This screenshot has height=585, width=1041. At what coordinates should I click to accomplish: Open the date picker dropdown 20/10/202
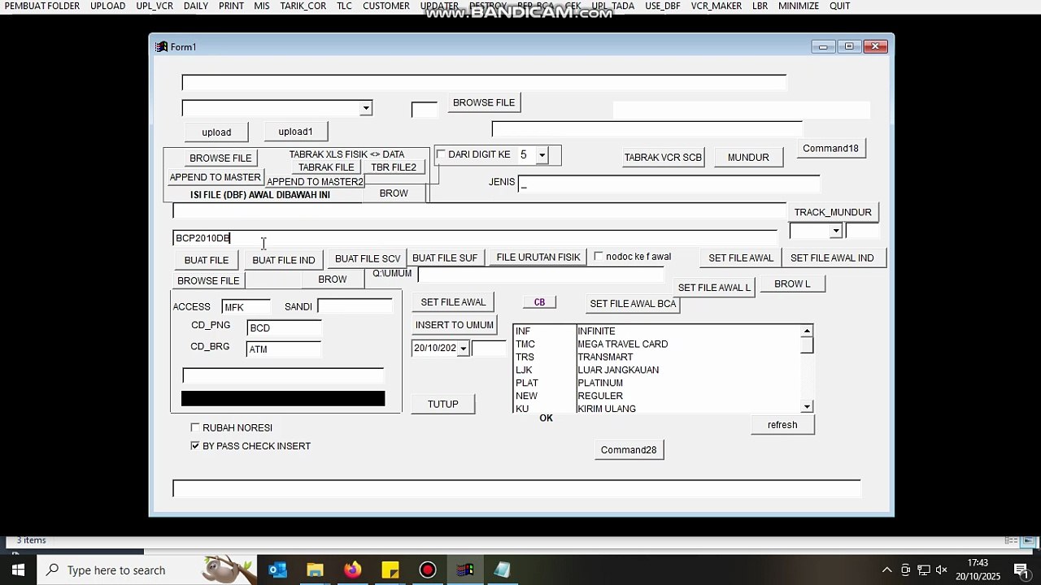[463, 349]
